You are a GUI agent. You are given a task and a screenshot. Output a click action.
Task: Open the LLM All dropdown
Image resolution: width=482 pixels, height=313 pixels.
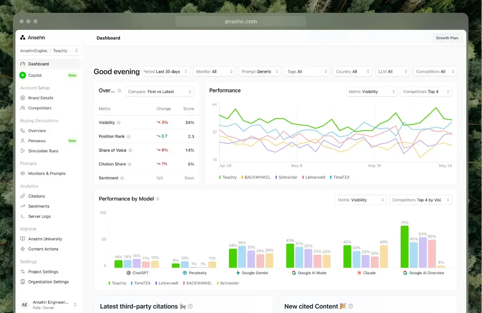pos(392,72)
